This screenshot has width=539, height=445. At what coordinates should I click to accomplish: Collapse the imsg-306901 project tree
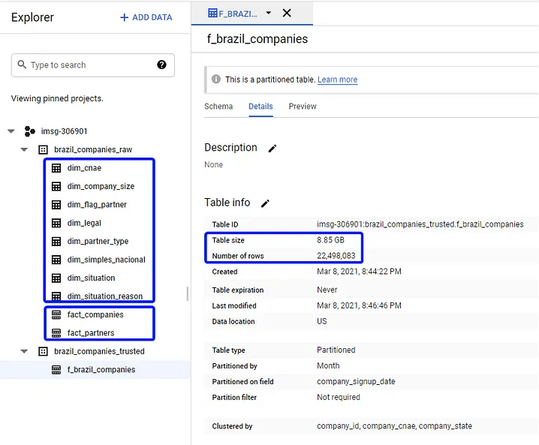point(11,131)
